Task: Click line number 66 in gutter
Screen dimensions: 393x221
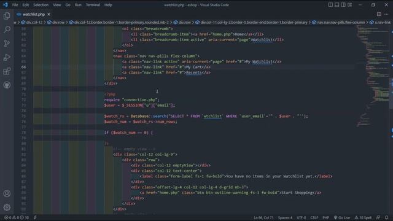Action: (23, 67)
